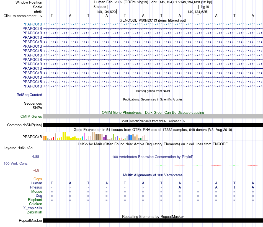Click the 4.88 PhyloP upper scale value
The width and height of the screenshot is (263, 227).
[35, 156]
